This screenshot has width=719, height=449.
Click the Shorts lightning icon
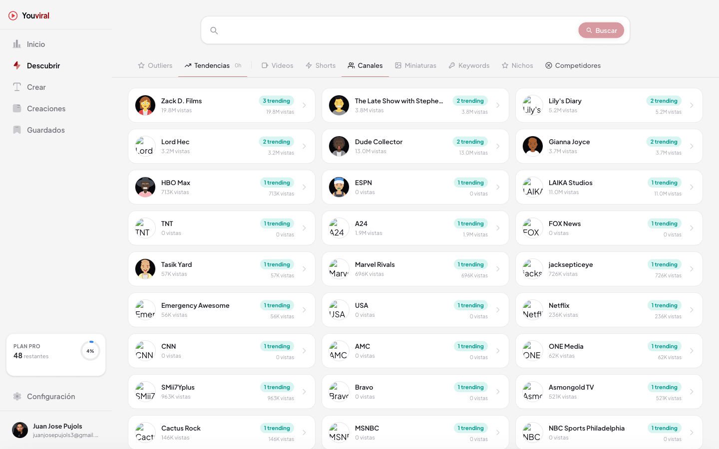tap(309, 65)
